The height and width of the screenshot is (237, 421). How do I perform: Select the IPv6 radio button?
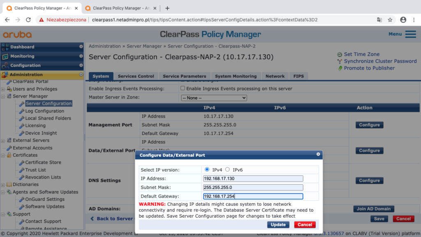[228, 170]
